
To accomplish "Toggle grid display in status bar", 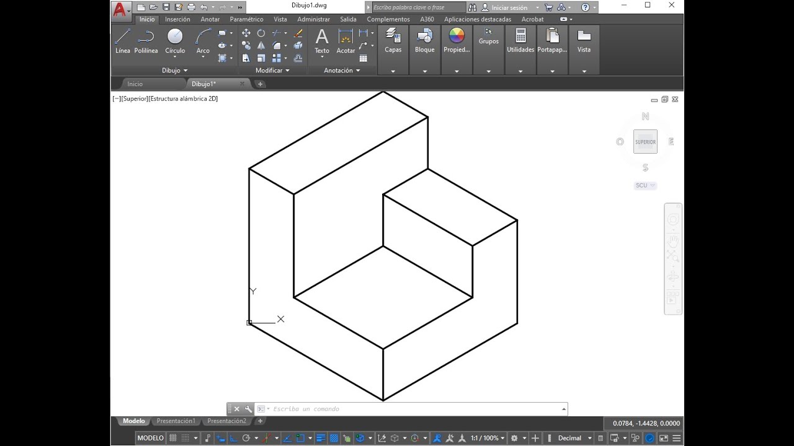I will click(173, 438).
